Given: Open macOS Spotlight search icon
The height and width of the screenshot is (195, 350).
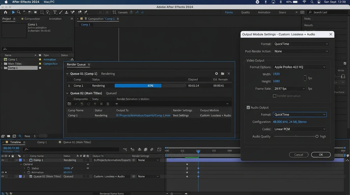Looking at the screenshot, I should click(x=312, y=2).
